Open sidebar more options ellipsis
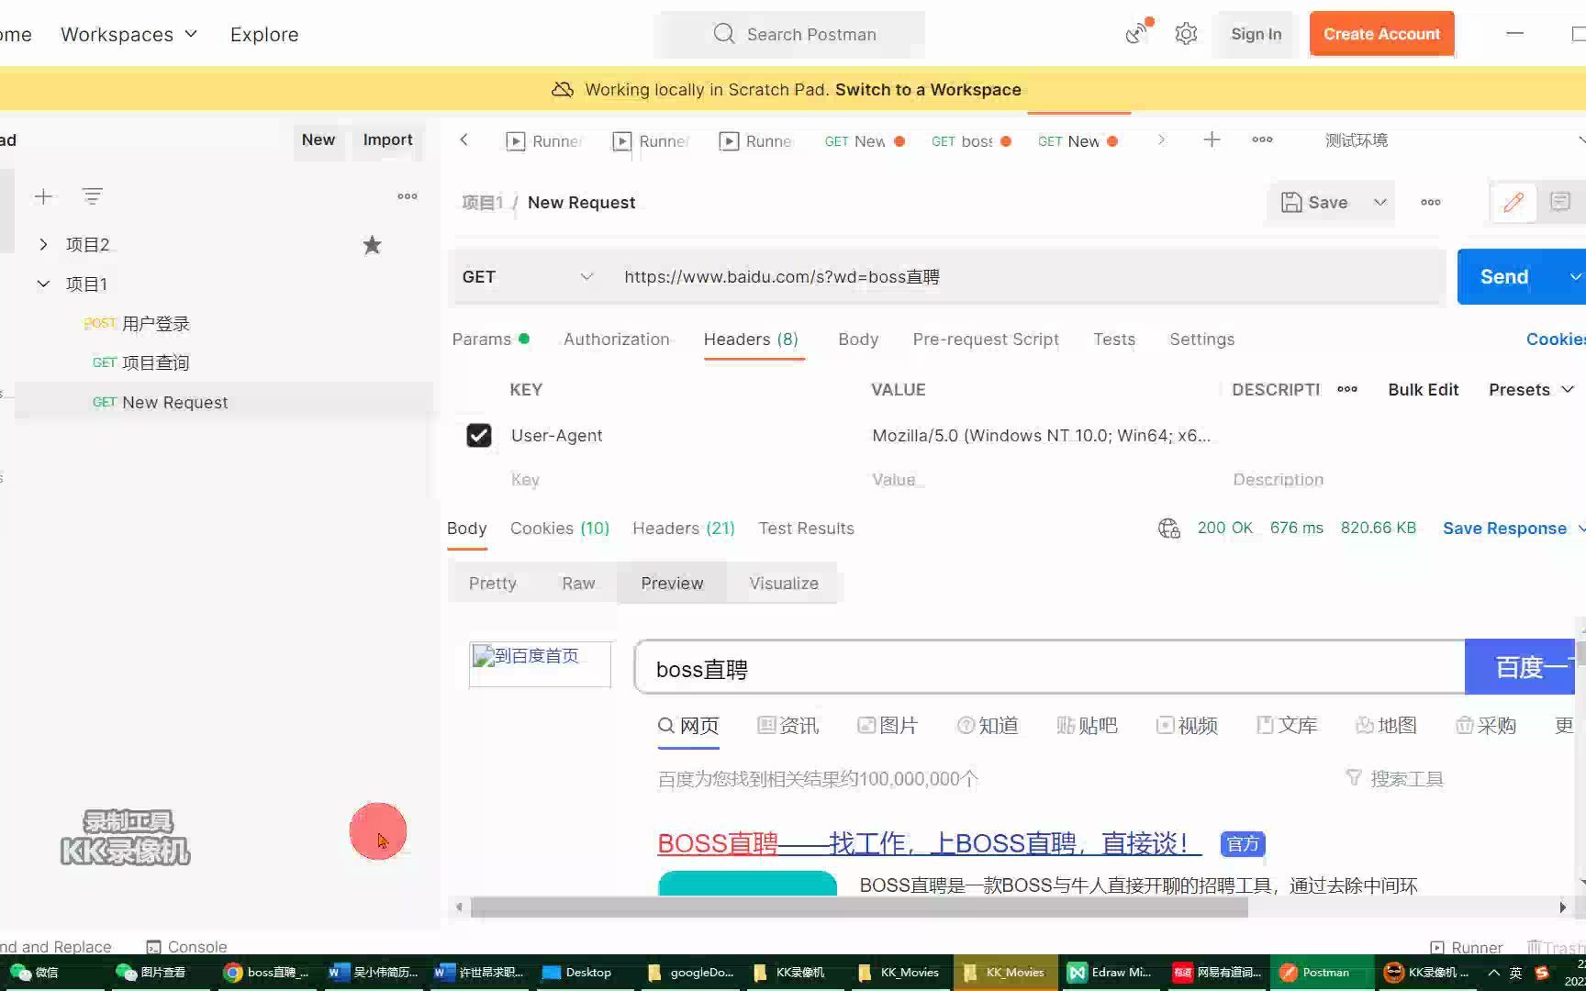 coord(408,196)
